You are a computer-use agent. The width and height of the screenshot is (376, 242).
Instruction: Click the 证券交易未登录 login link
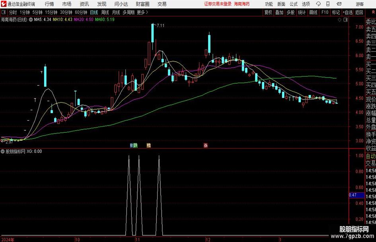(218, 4)
